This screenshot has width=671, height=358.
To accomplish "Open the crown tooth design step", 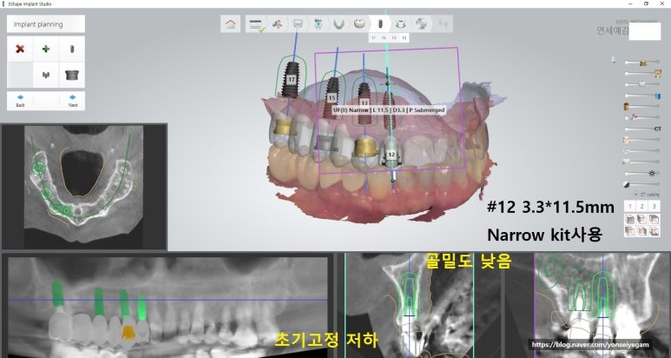I will click(x=359, y=24).
